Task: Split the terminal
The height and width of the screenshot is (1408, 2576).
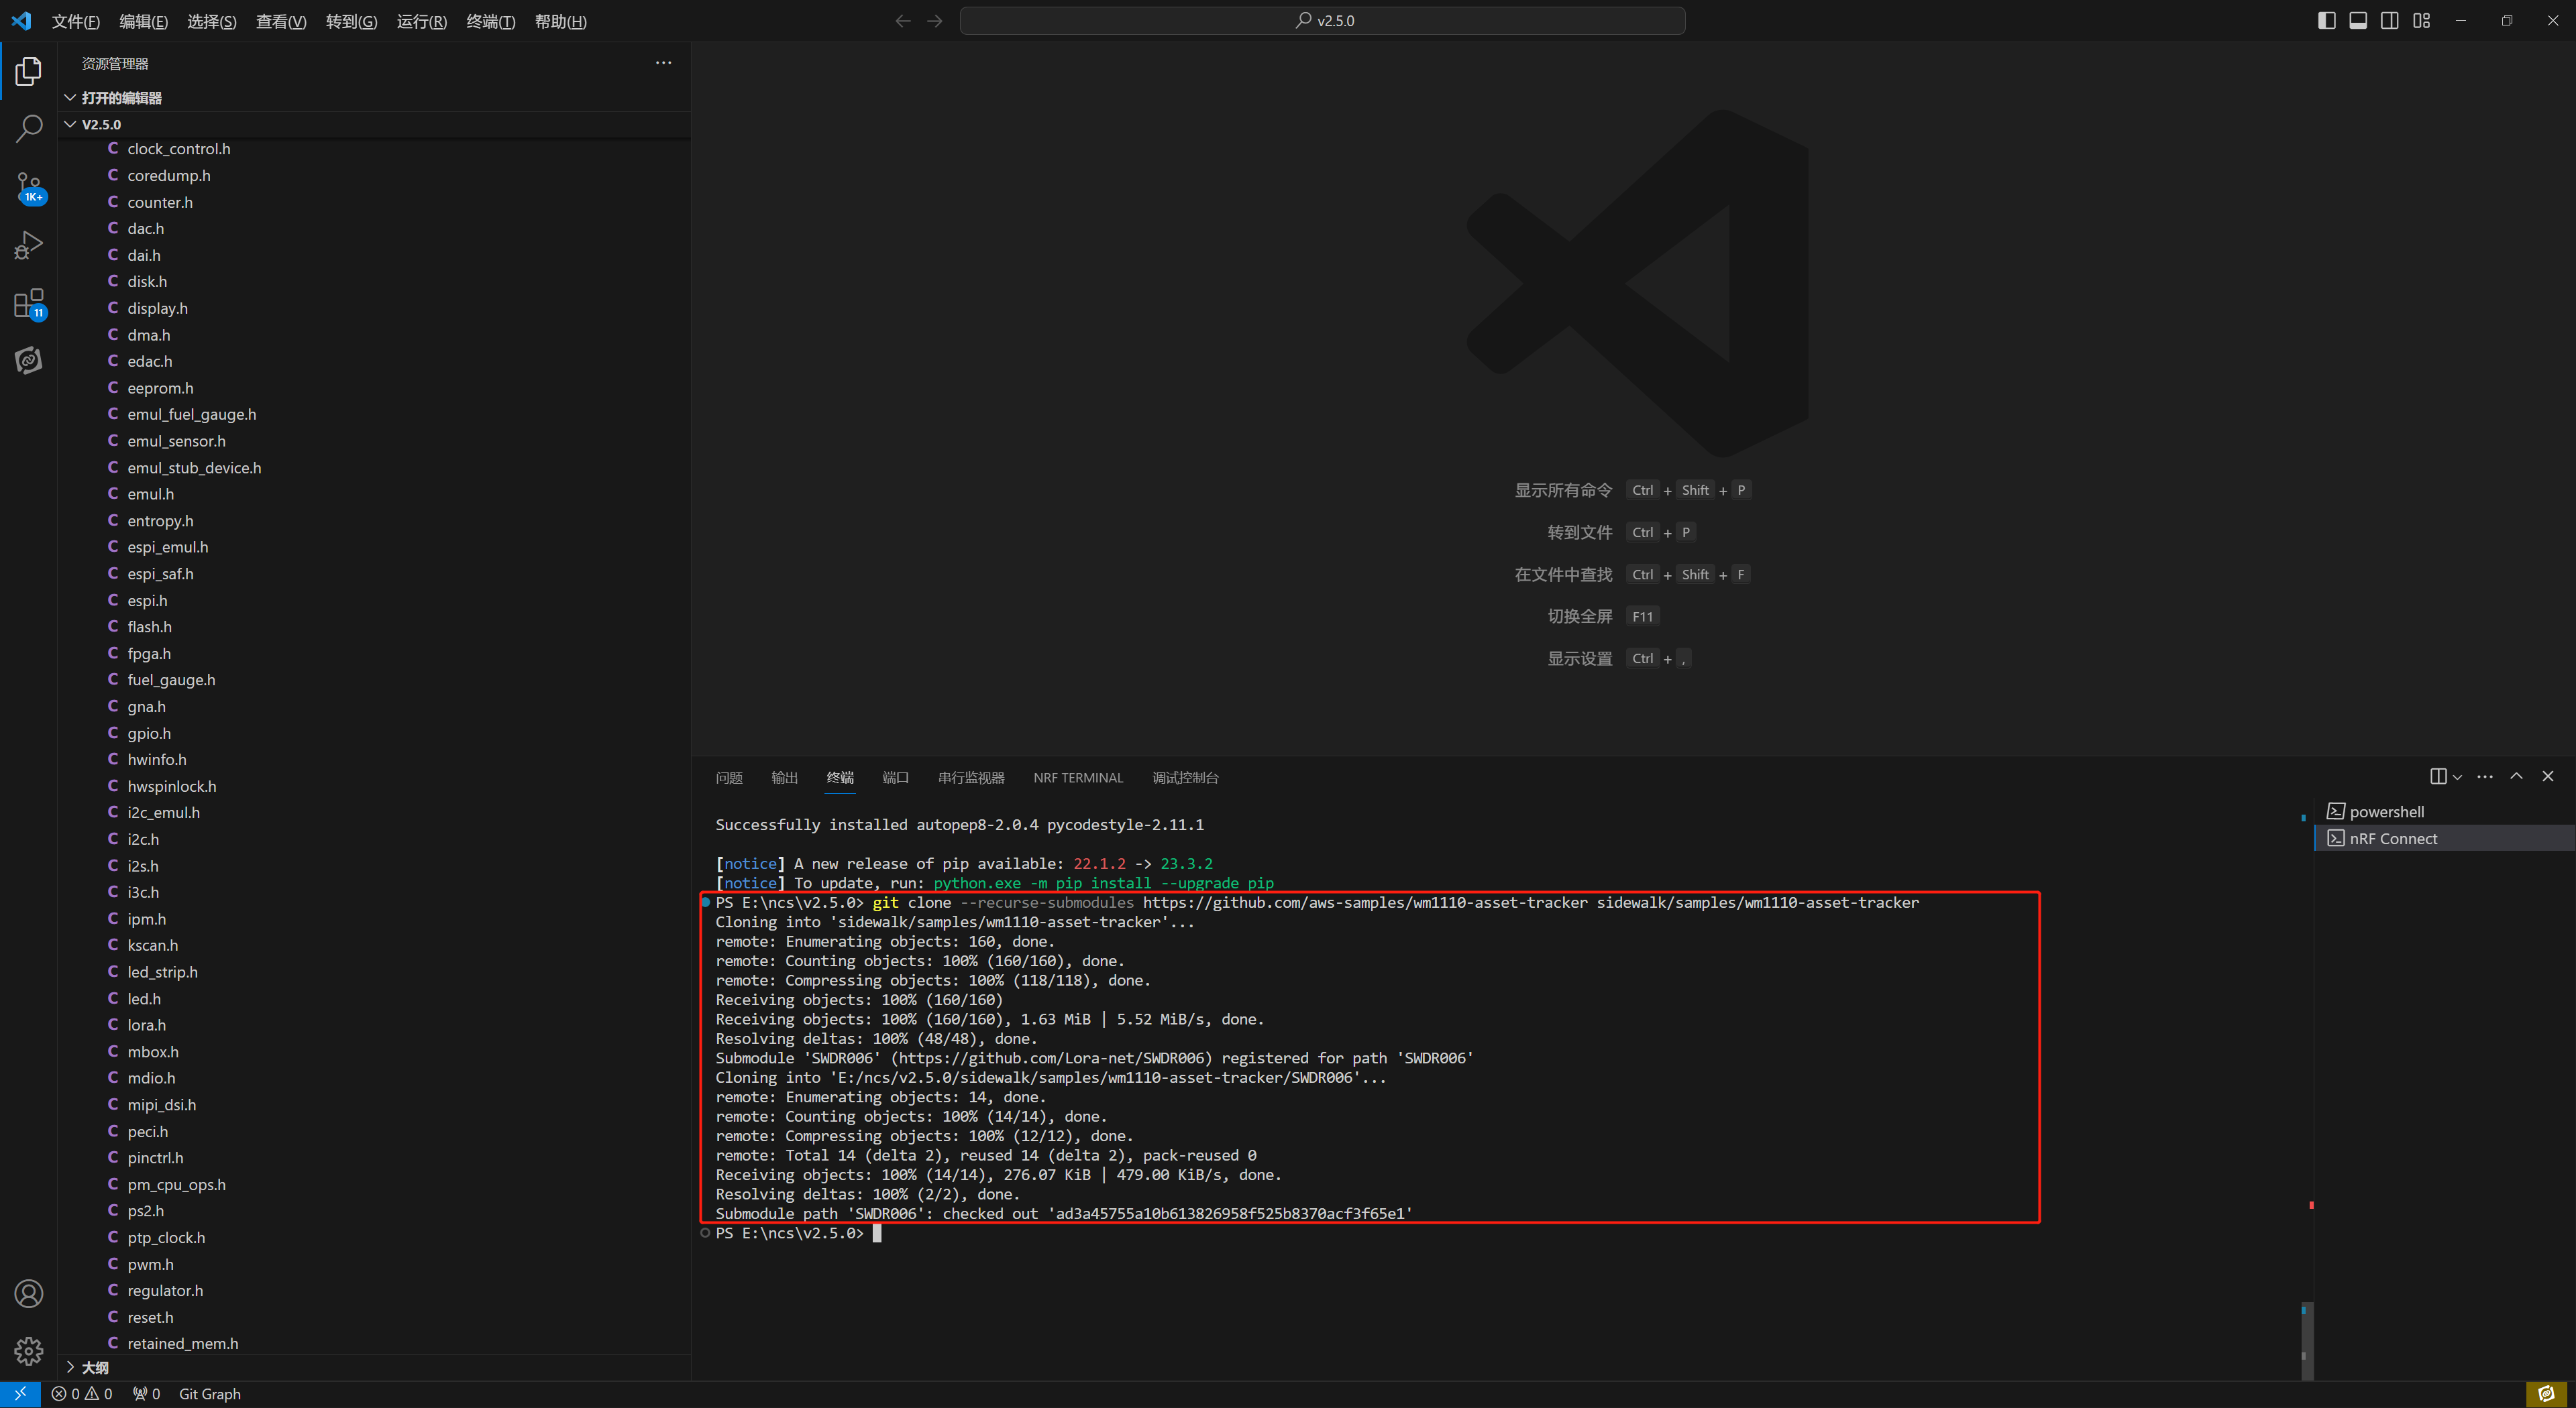Action: pyautogui.click(x=2438, y=776)
